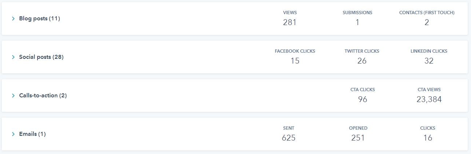Select the LinkedIn Clicks value 32
The width and height of the screenshot is (471, 154).
tap(429, 61)
